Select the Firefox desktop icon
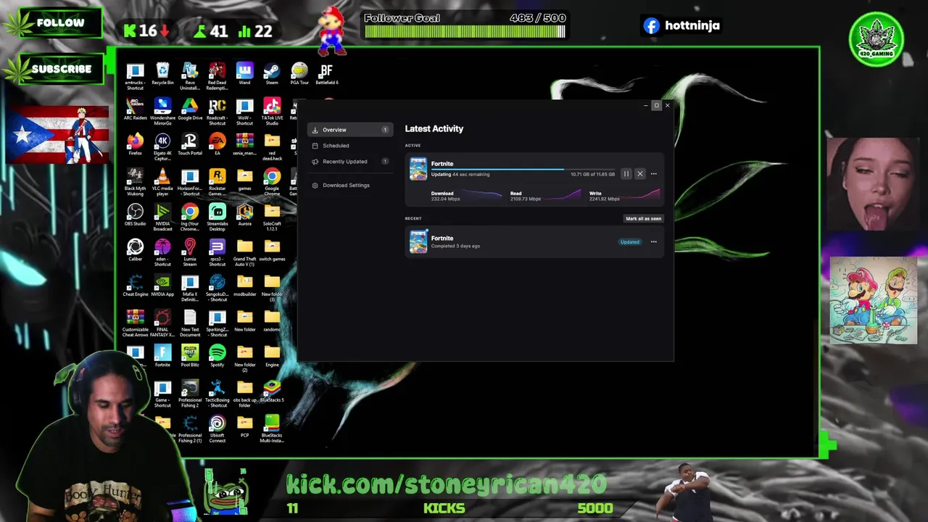Viewport: 928px width, 522px height. coord(135,144)
